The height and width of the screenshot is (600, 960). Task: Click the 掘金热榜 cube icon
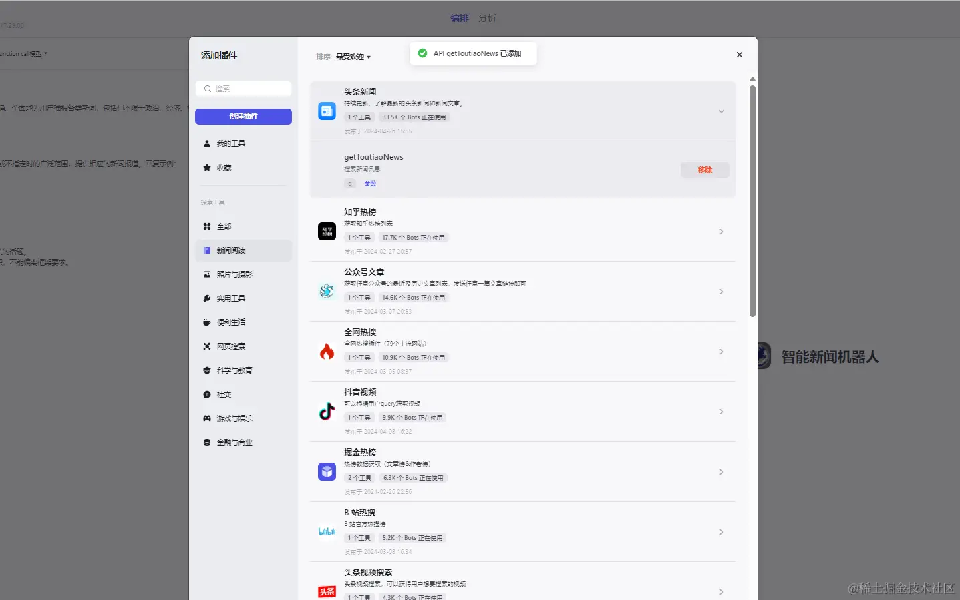pyautogui.click(x=327, y=472)
